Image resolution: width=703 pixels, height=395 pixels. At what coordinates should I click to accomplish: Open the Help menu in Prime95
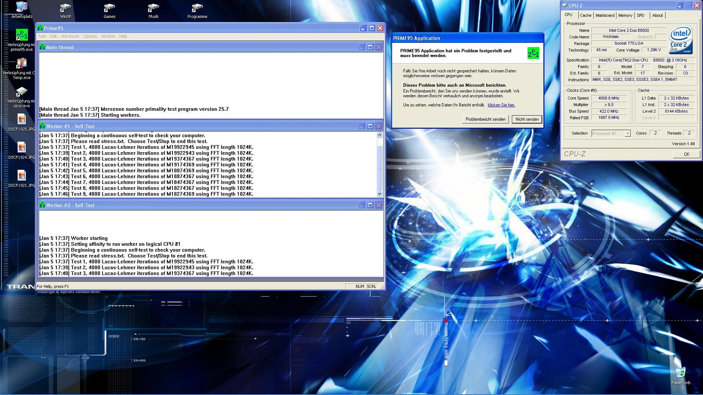pos(123,36)
